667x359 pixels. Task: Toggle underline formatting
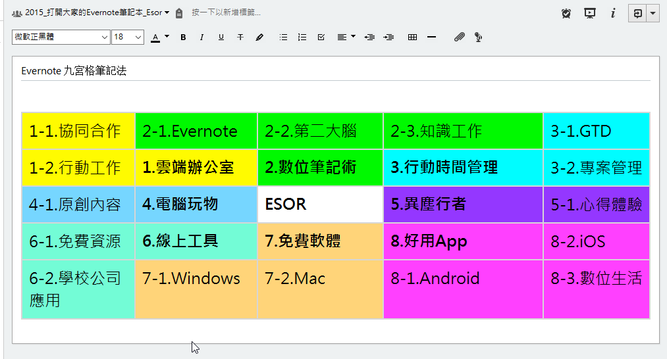(x=221, y=37)
